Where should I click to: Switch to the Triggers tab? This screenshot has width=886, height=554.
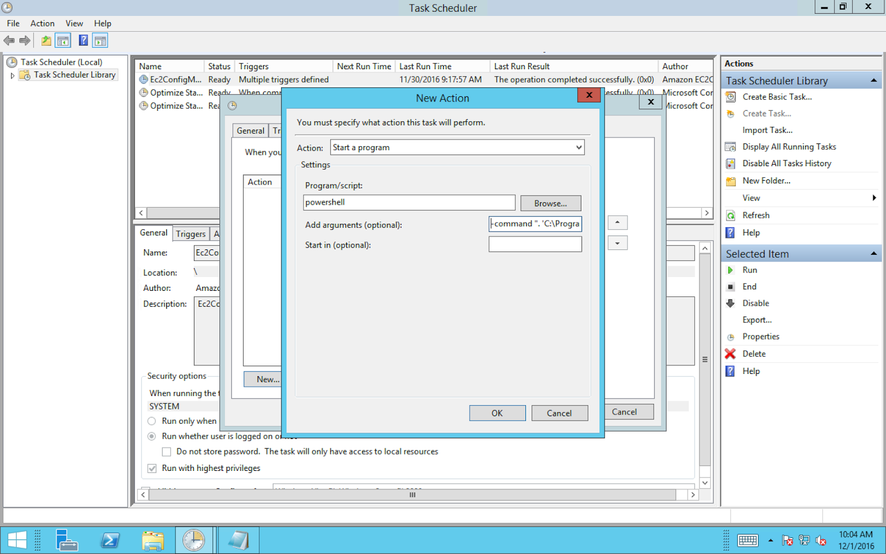190,233
